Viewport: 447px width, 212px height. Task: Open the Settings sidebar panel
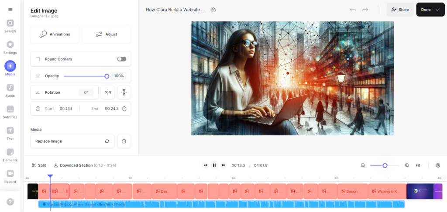pyautogui.click(x=10, y=48)
